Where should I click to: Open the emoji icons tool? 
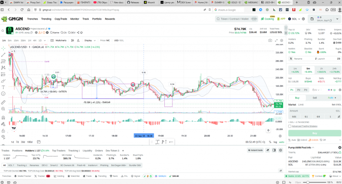point(3,94)
